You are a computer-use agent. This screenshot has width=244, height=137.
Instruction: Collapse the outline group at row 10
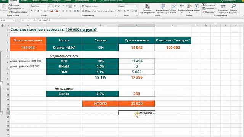1,83
